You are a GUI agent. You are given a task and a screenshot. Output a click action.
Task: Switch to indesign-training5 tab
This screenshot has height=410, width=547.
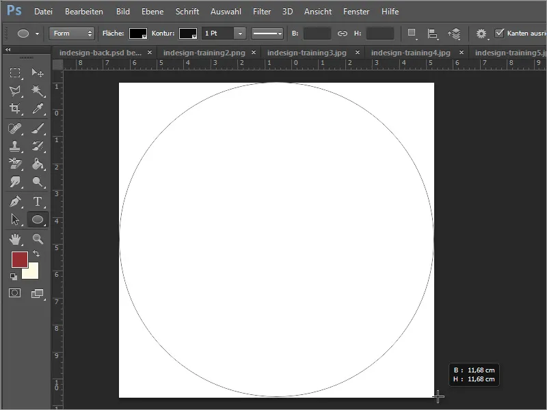tap(510, 53)
